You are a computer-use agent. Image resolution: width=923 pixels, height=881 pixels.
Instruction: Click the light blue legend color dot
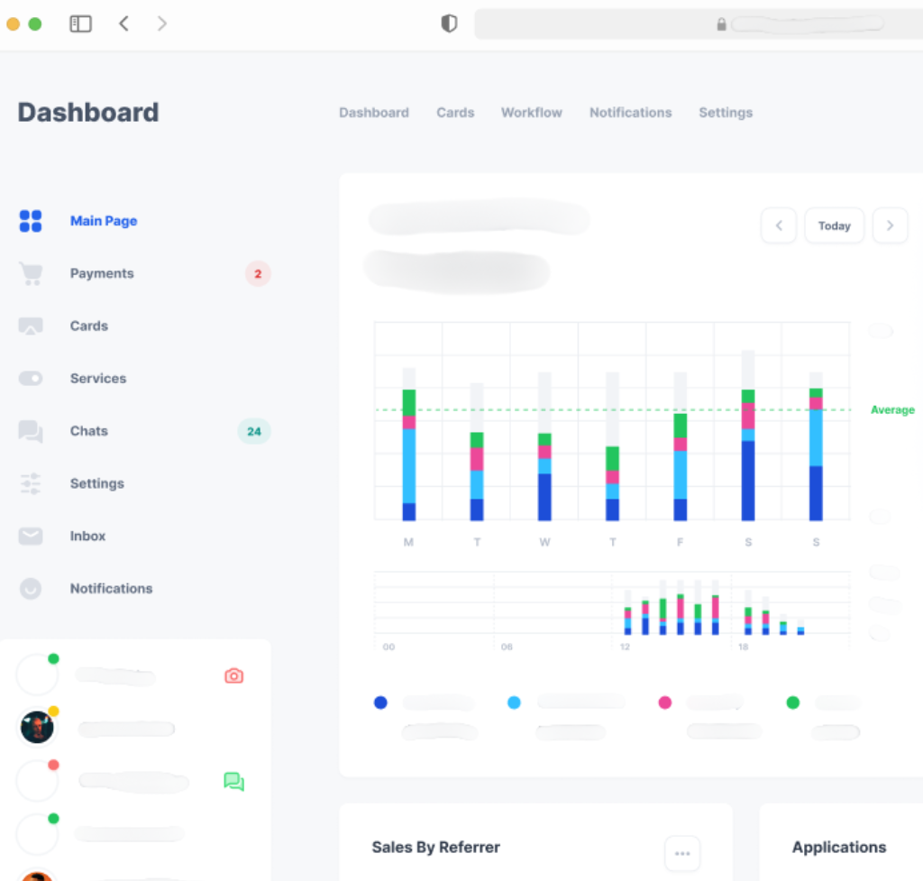(514, 702)
